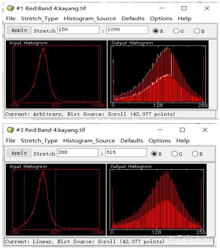The height and width of the screenshot is (248, 220).
Task: Open Defaults menu in #3 window
Action: 132,140
